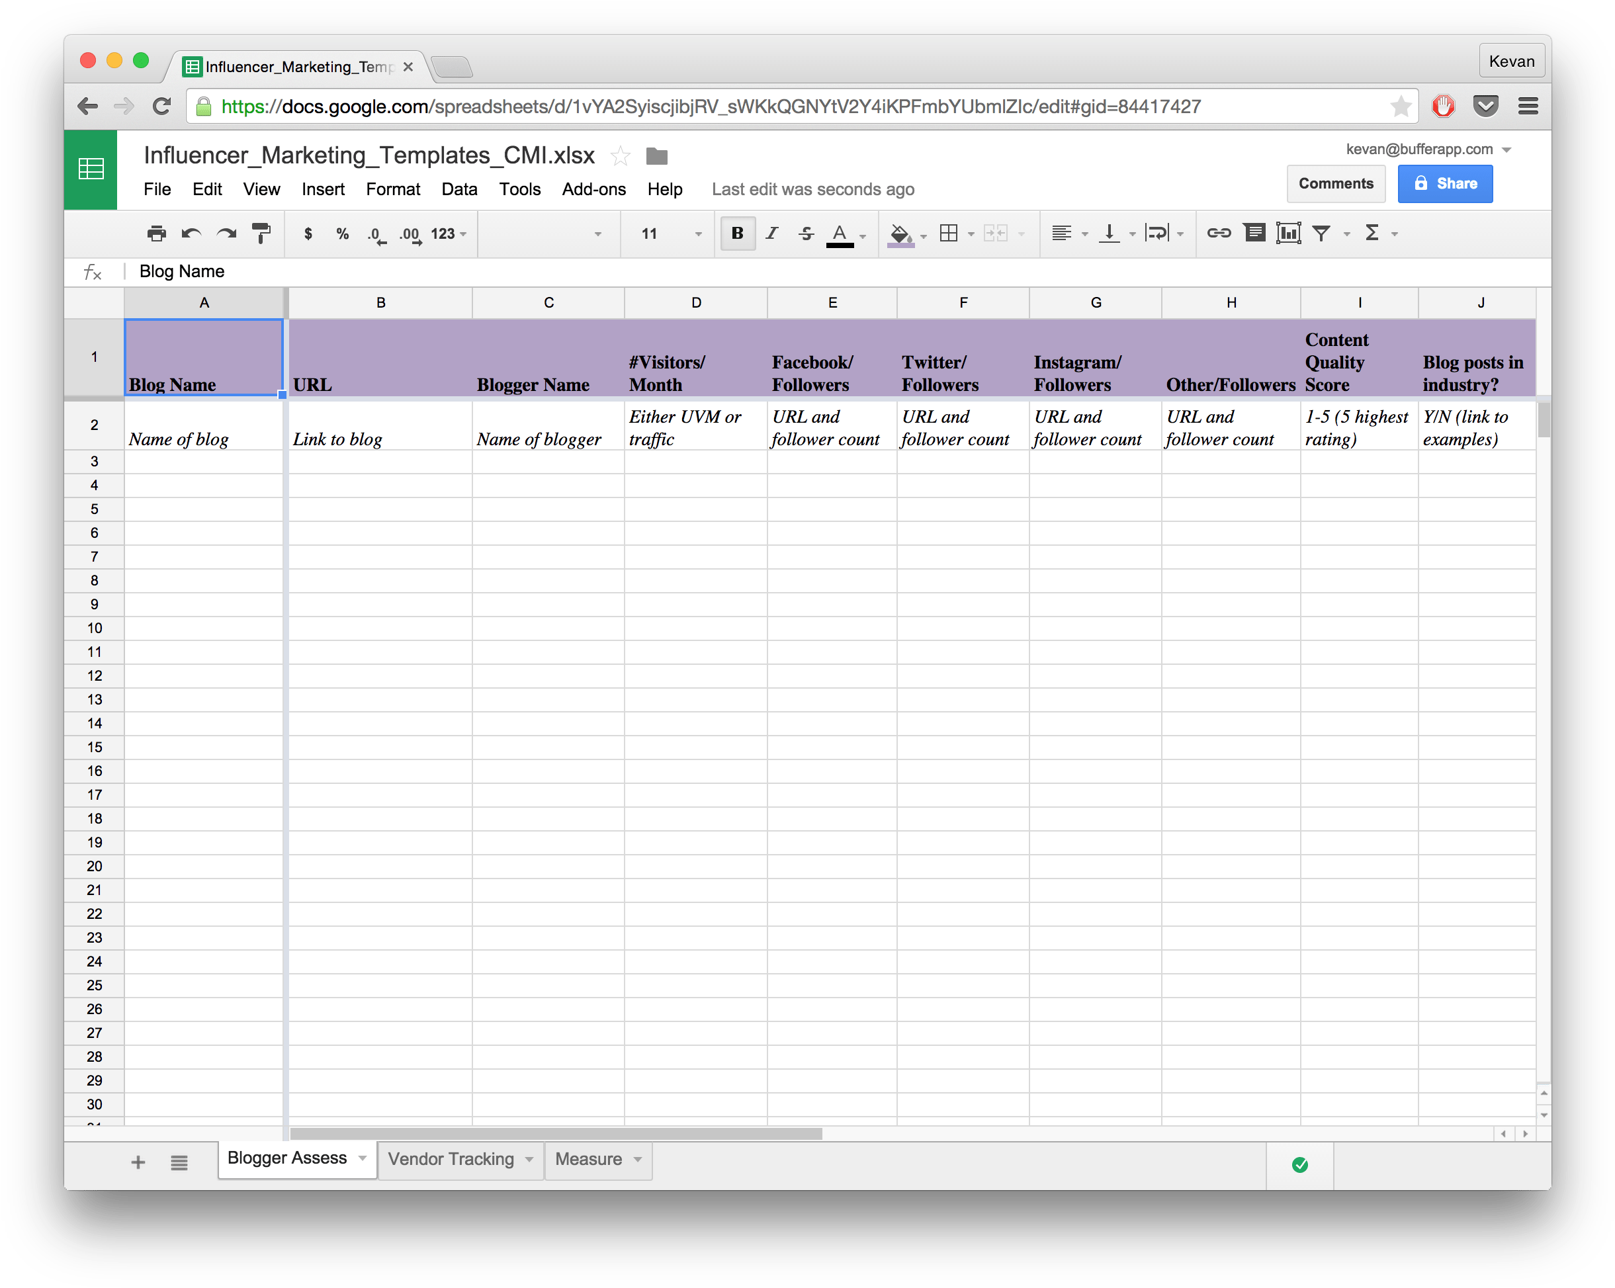Open the Format menu
The image size is (1615, 1288).
tap(394, 188)
